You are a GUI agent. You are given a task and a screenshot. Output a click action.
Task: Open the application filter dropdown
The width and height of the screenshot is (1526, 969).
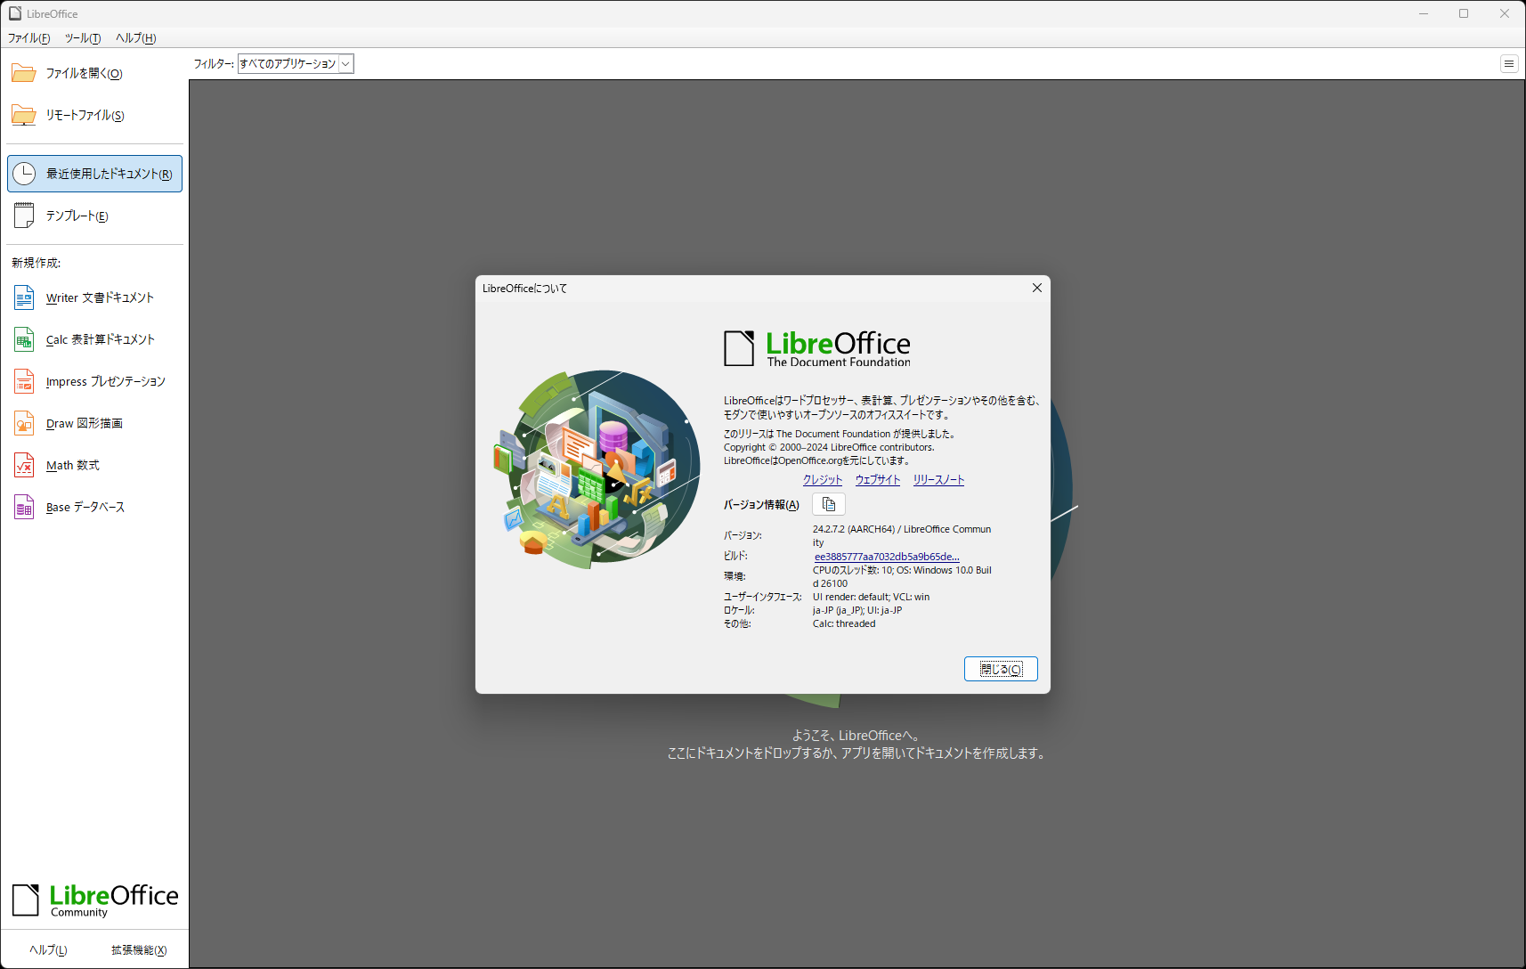tap(346, 63)
